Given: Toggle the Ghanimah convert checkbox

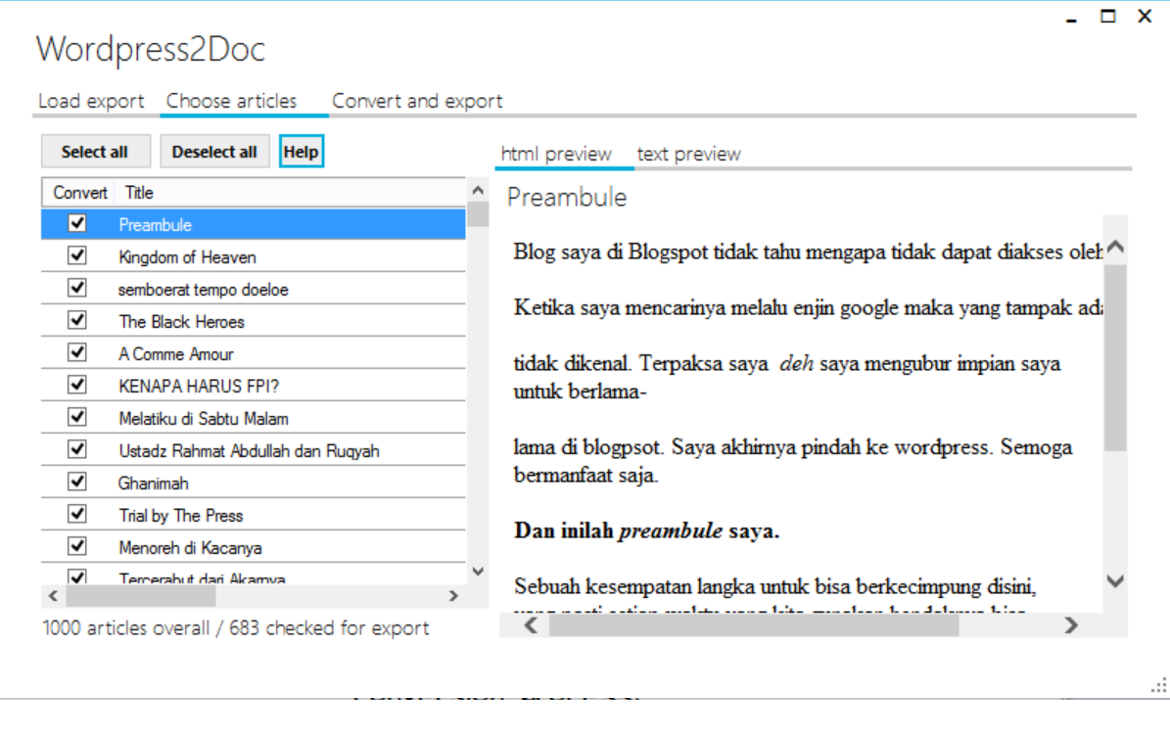Looking at the screenshot, I should (x=77, y=483).
